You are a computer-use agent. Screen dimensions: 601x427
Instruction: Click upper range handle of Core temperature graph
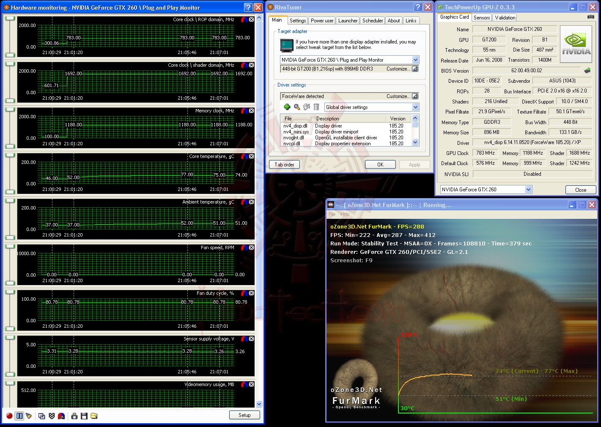(10, 156)
